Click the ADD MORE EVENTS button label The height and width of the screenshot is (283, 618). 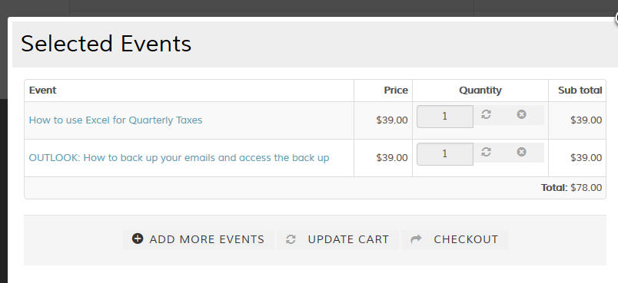point(207,239)
